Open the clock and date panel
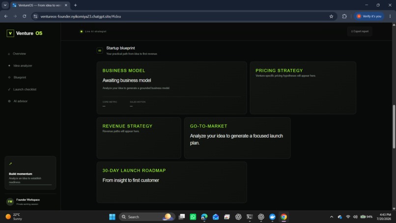Image resolution: width=396 pixels, height=223 pixels. pyautogui.click(x=384, y=217)
